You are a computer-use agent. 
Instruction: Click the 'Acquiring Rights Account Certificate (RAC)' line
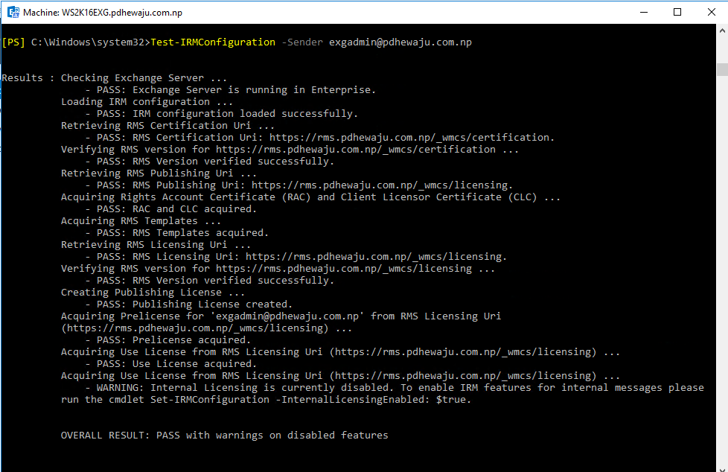click(310, 197)
